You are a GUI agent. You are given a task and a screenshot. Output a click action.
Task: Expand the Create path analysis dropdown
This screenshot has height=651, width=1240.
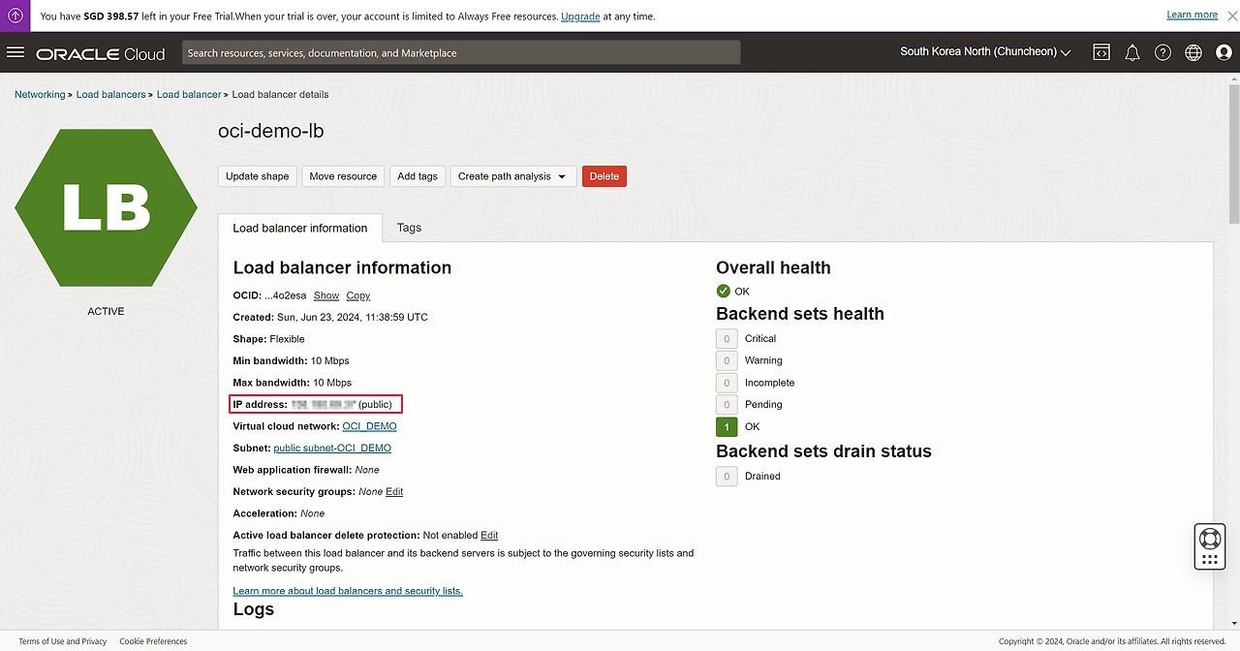[512, 176]
